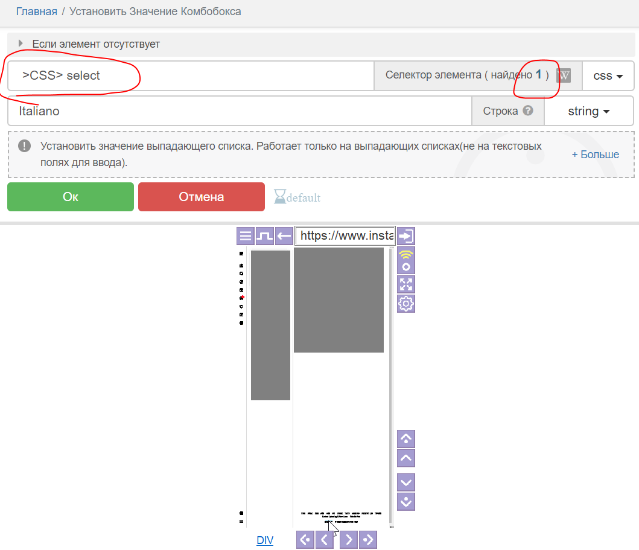Click the browser URL address field
This screenshot has width=639, height=550.
click(x=345, y=235)
